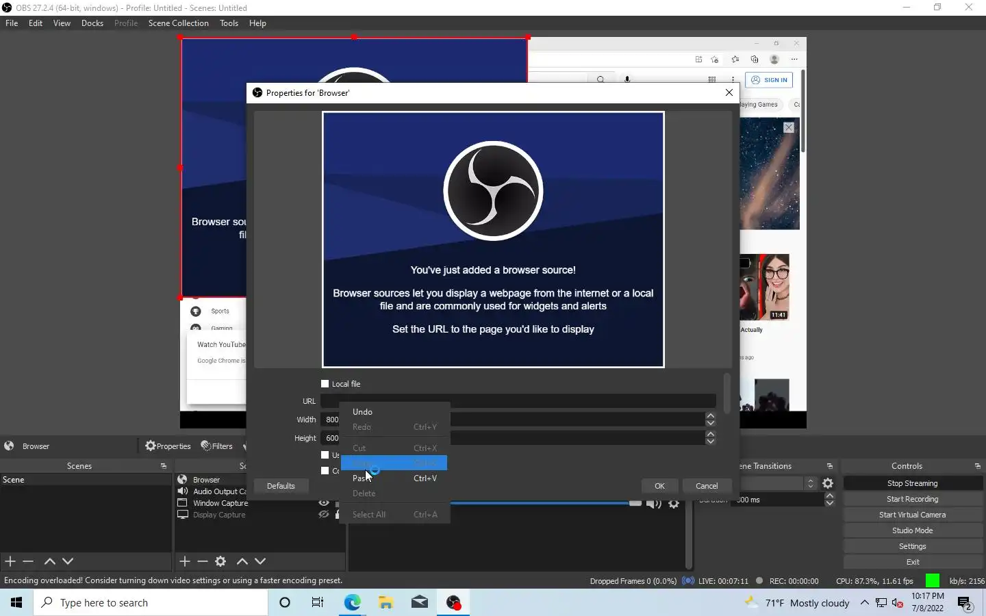The width and height of the screenshot is (986, 616).
Task: Pop out the Scenes dock
Action: [164, 466]
